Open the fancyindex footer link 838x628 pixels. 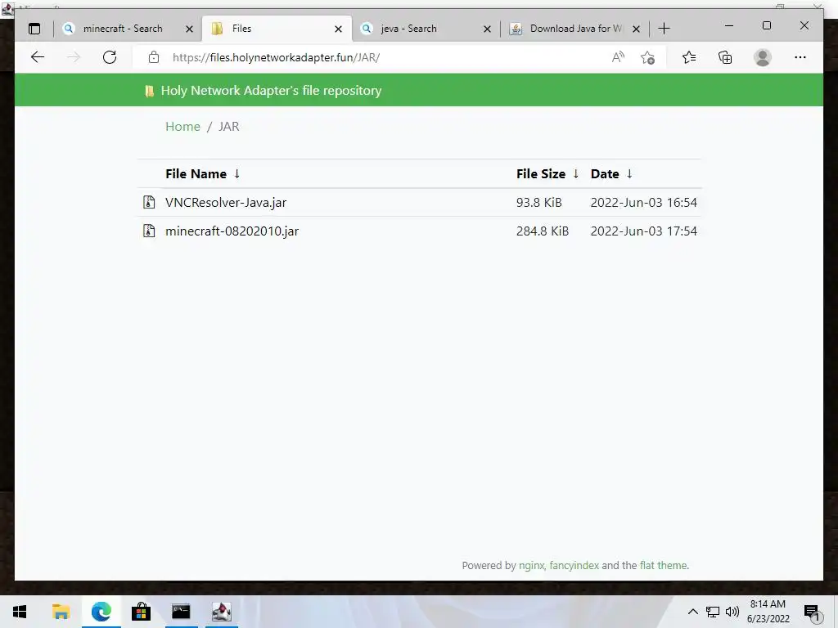(574, 565)
